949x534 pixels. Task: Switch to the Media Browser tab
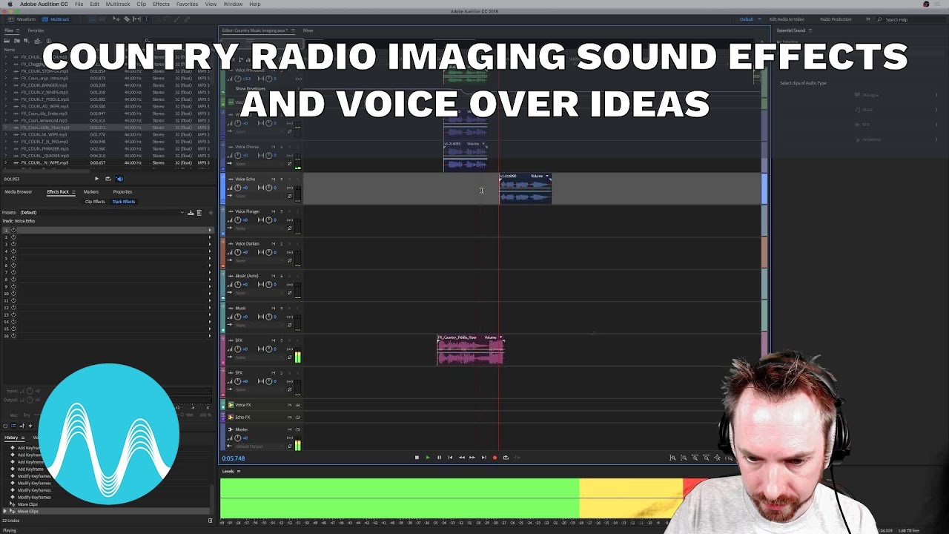[x=19, y=192]
